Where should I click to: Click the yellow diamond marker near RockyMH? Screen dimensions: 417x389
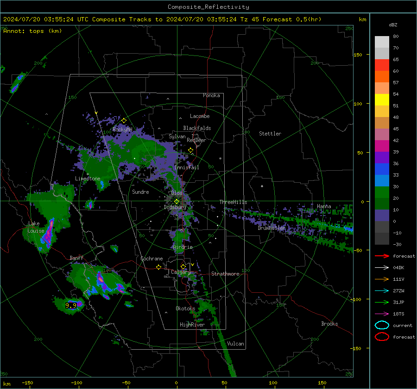[x=124, y=121]
